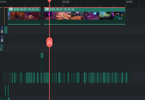Select the first 2026-06-01 16-25-34 clip
Viewport: 145px width, 100px height.
coord(24,16)
